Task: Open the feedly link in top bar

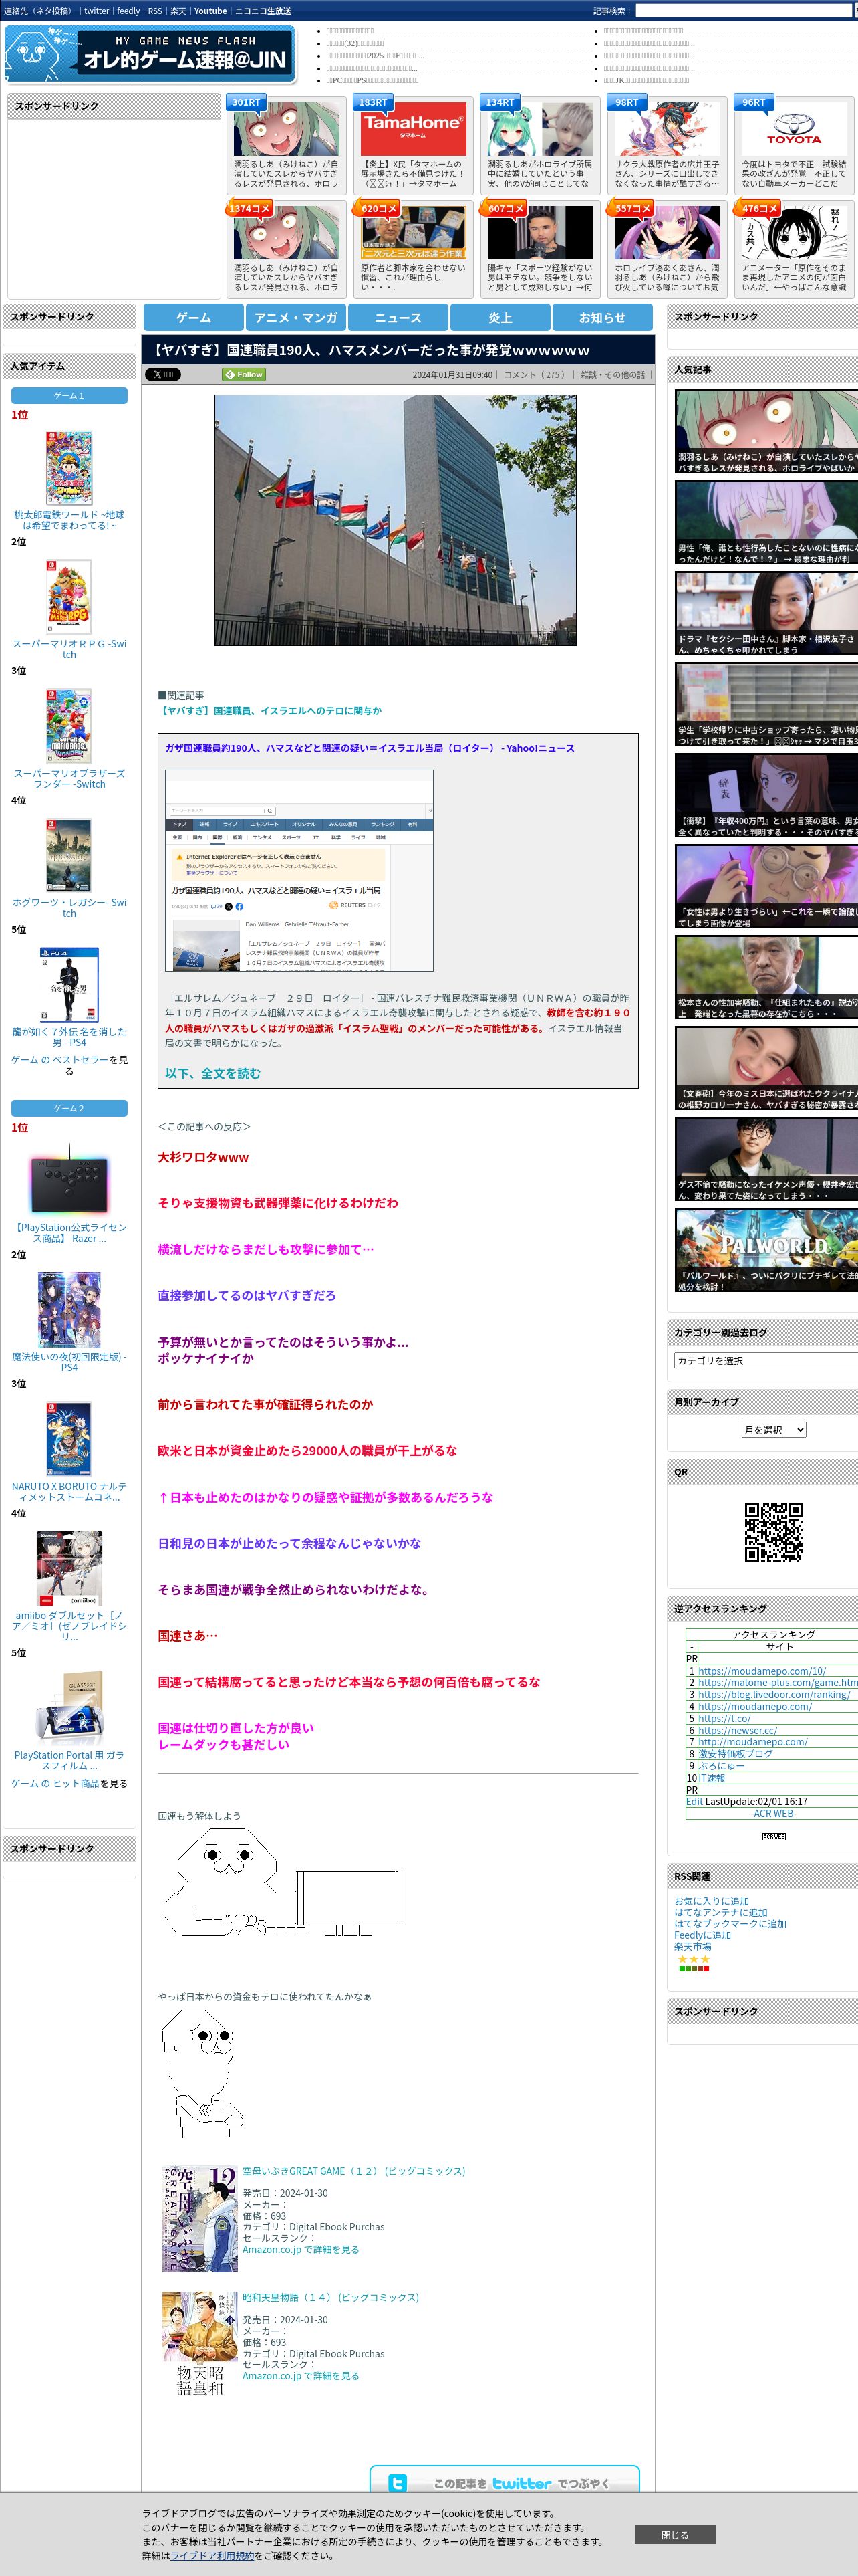Action: (129, 11)
